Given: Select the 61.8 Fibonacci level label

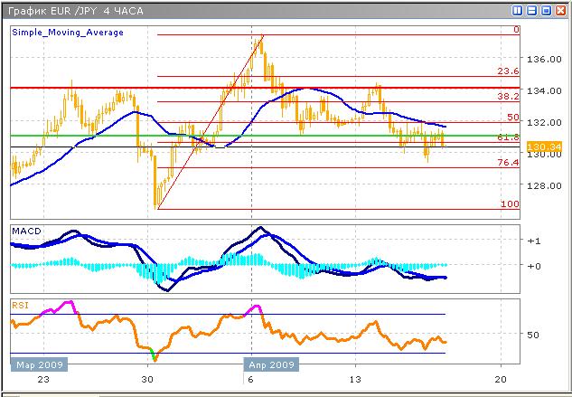Looking at the screenshot, I should coord(507,137).
